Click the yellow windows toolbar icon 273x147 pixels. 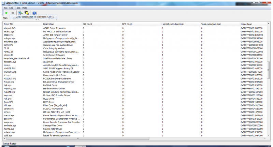tap(27, 13)
